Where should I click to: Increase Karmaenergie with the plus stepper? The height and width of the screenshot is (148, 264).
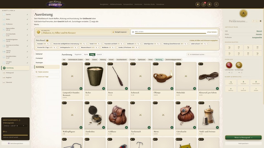241,73
